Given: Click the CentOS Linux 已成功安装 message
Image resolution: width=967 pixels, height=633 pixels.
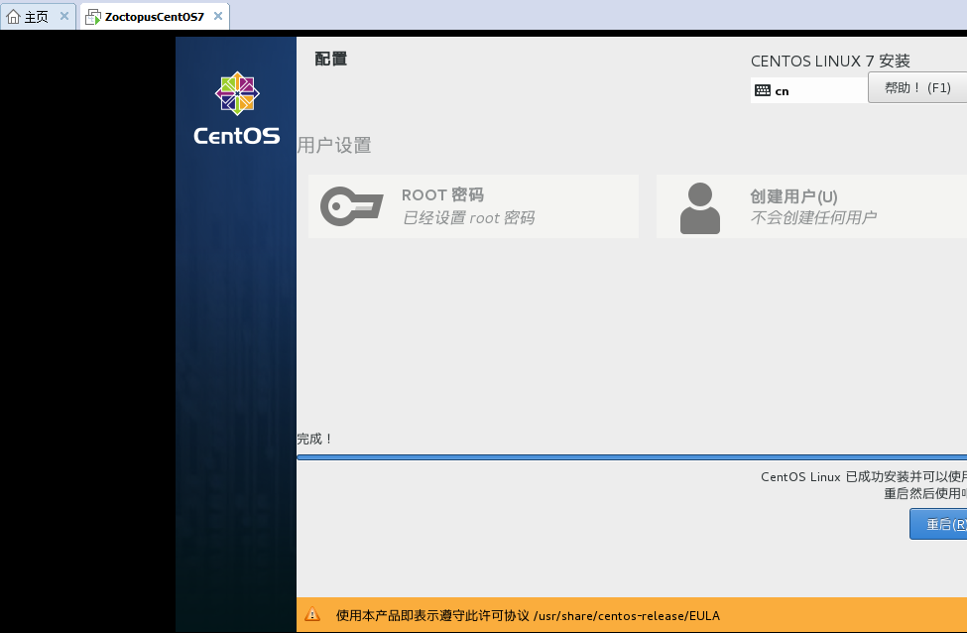Looking at the screenshot, I should coord(864,477).
